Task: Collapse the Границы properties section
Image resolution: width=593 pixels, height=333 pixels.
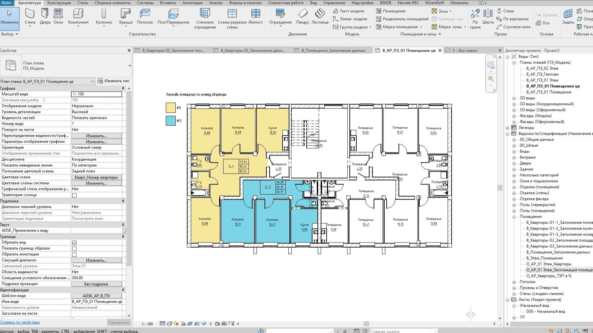Action: click(123, 236)
